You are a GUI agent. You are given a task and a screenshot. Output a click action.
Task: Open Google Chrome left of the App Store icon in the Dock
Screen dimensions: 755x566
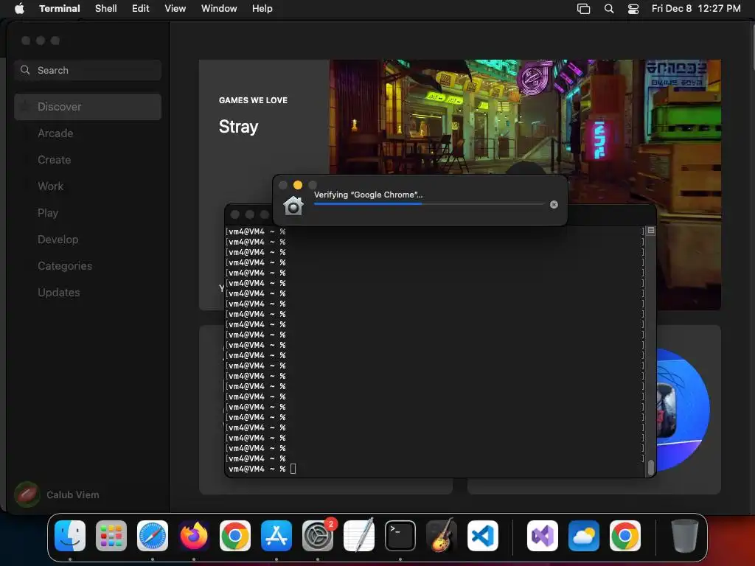tap(235, 536)
